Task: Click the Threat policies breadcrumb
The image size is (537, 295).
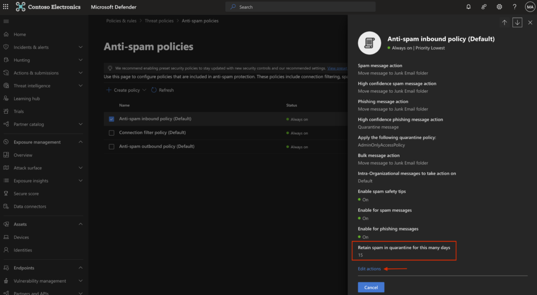Action: point(159,21)
